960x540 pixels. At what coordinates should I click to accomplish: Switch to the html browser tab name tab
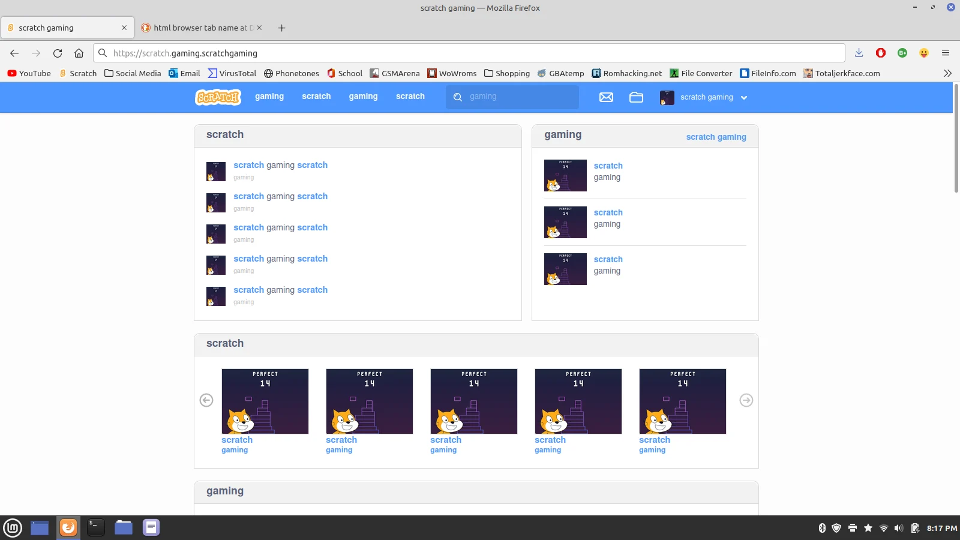pyautogui.click(x=201, y=28)
